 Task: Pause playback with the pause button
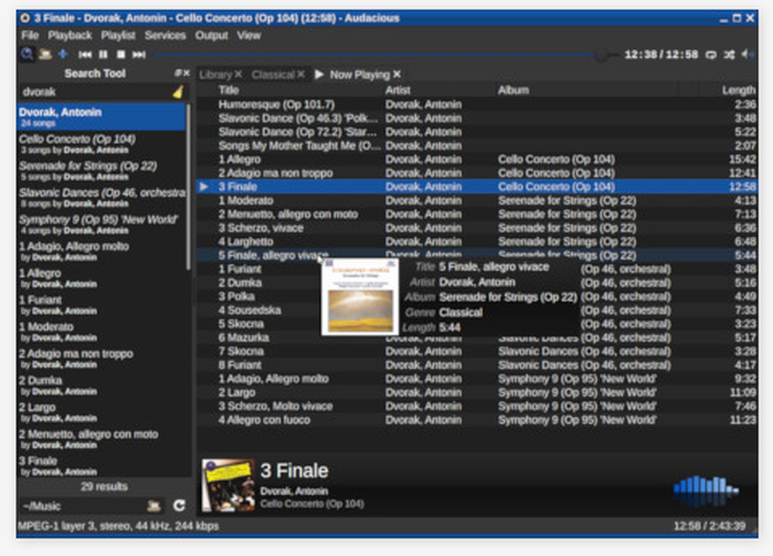click(x=103, y=55)
